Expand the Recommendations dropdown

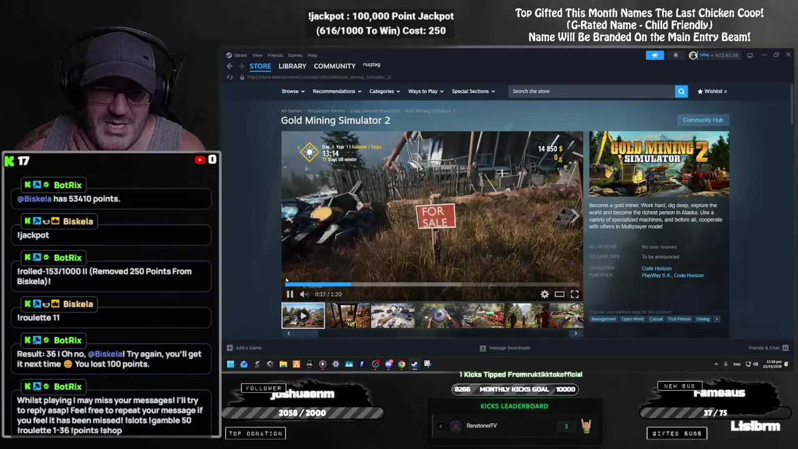coord(337,91)
